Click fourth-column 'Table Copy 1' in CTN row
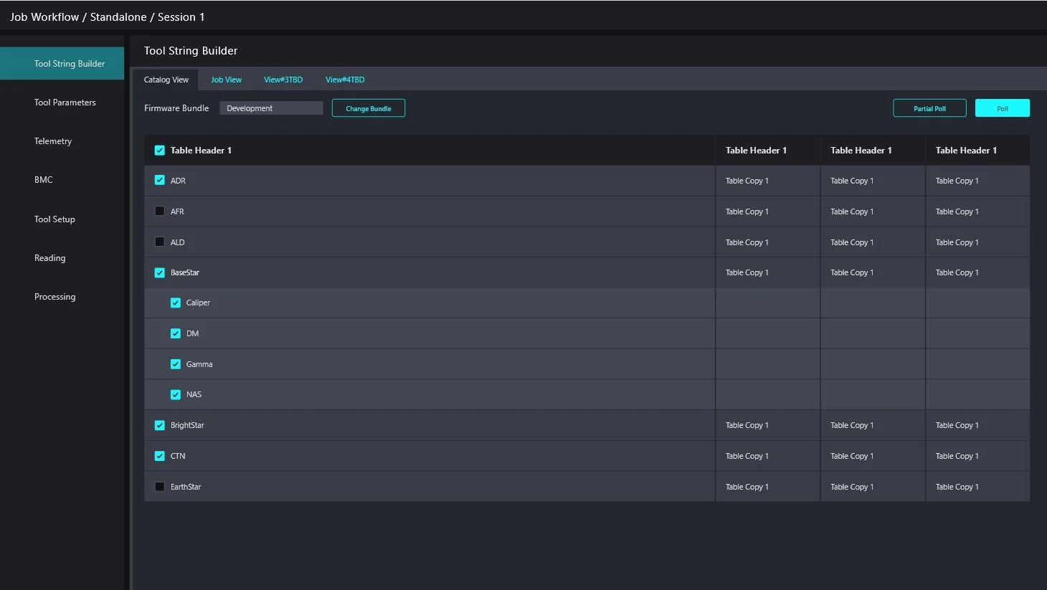Image resolution: width=1047 pixels, height=590 pixels. 957,456
